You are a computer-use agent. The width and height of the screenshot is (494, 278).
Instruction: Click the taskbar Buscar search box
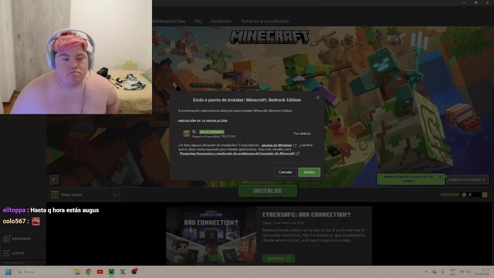(x=43, y=272)
